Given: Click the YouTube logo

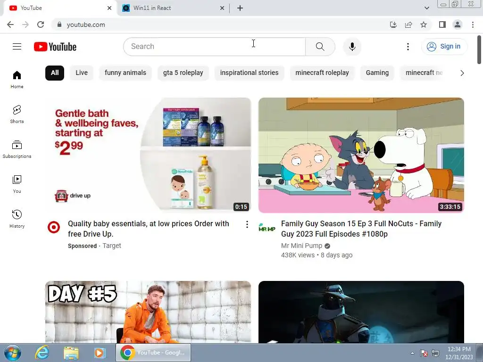Looking at the screenshot, I should 55,47.
